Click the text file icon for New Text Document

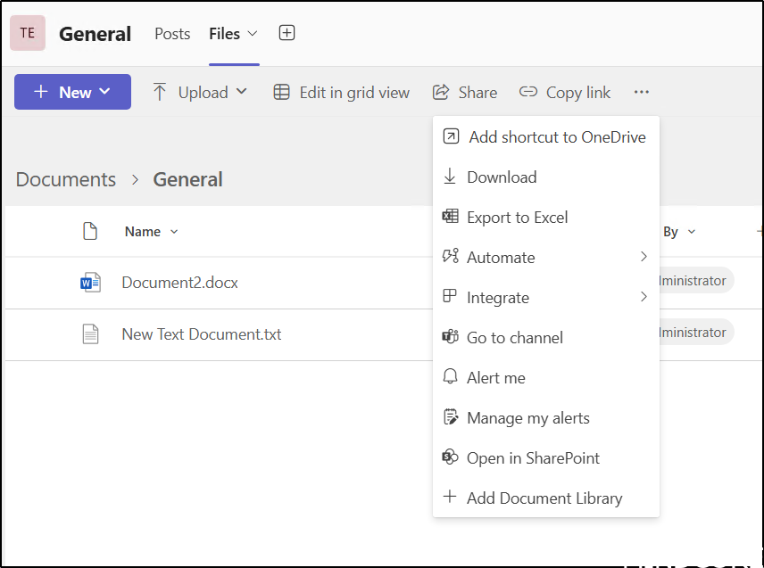click(90, 334)
